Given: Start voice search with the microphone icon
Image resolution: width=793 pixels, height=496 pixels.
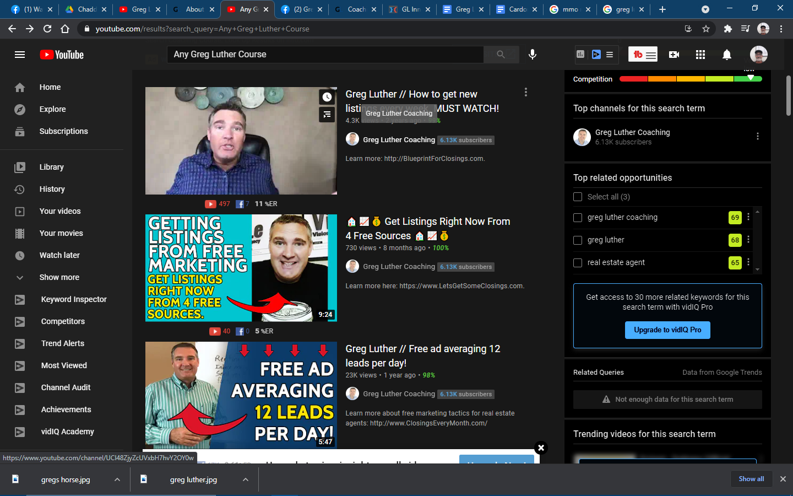Looking at the screenshot, I should (x=532, y=55).
